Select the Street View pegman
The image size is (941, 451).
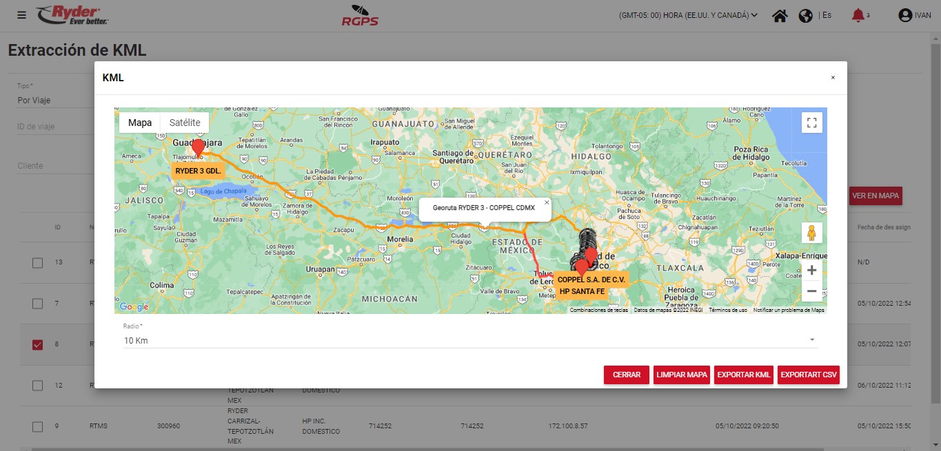coord(811,233)
